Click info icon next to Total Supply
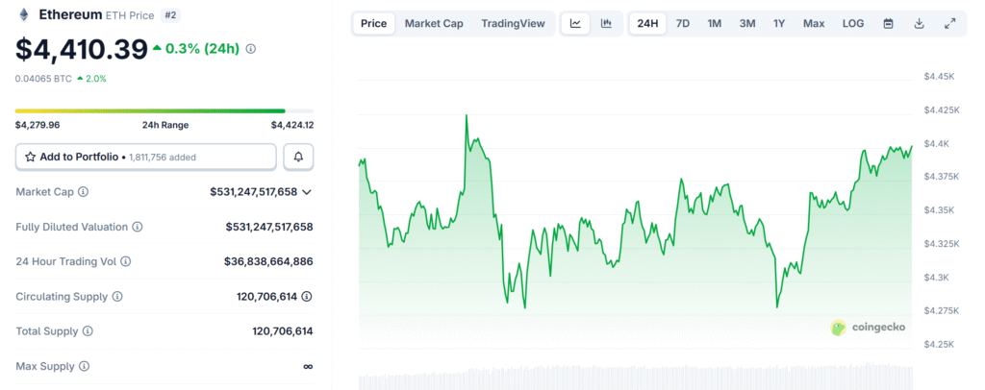Viewport: 985px width, 390px height. tap(88, 331)
